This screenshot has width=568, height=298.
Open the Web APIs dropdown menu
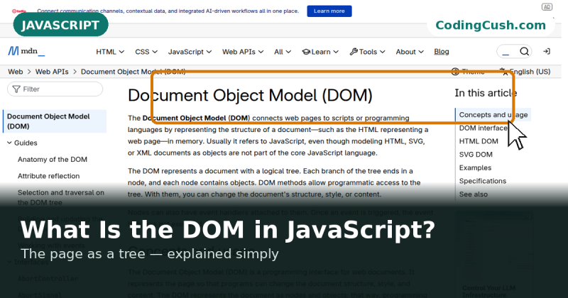pos(243,52)
